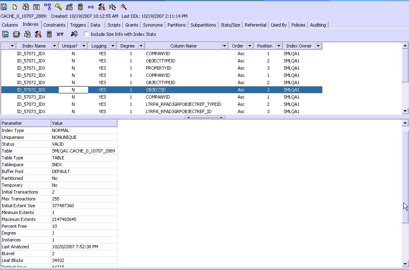Image resolution: width=409 pixels, height=270 pixels.
Task: Switch to the Constraints tab
Action: coord(54,25)
